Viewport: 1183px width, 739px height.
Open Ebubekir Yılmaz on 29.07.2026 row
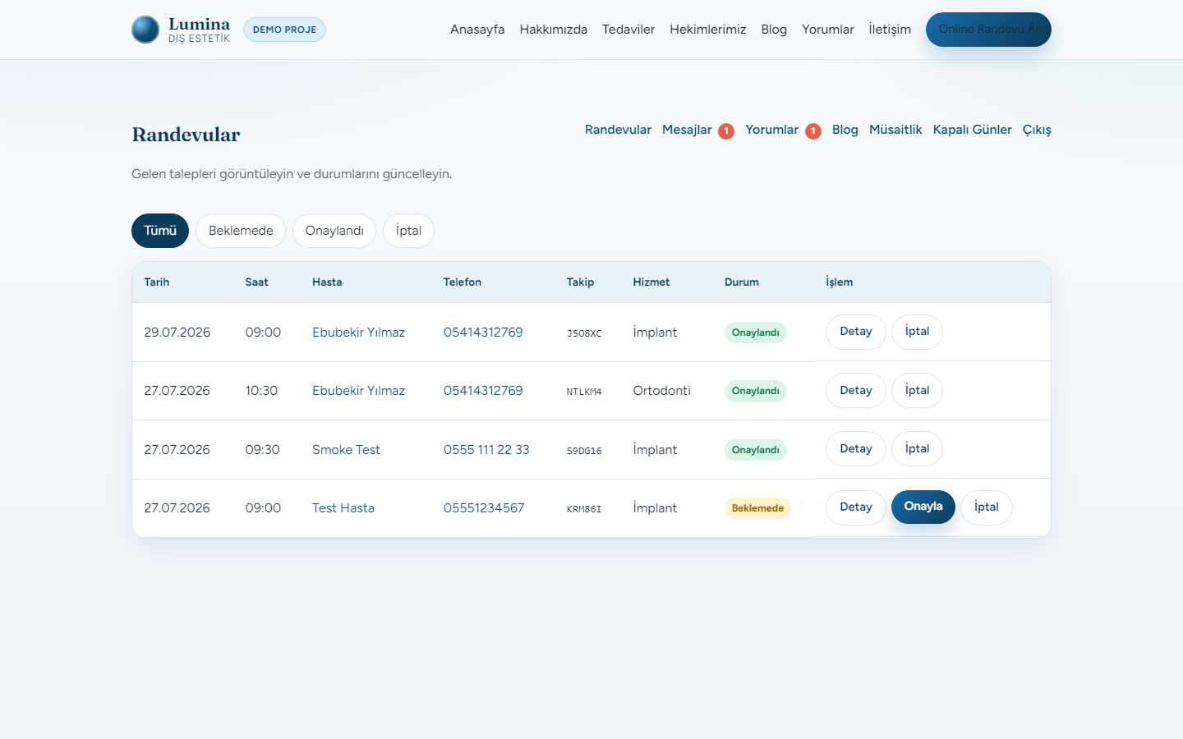click(358, 333)
